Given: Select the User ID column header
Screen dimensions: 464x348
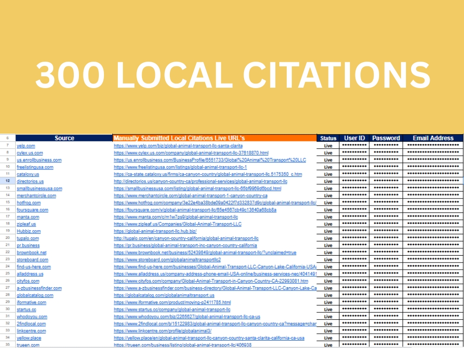Looking at the screenshot, I should pos(354,138).
